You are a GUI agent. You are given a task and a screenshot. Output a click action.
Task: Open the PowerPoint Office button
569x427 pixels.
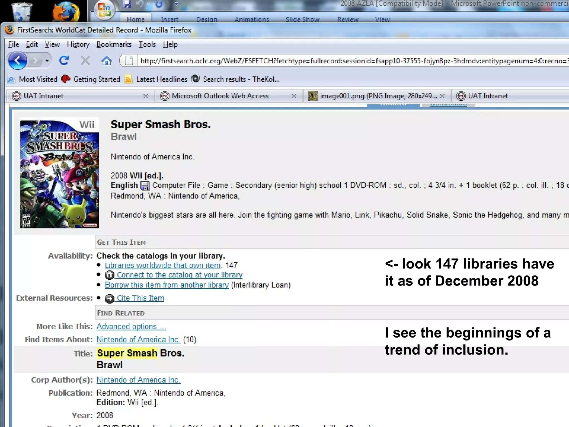104,10
